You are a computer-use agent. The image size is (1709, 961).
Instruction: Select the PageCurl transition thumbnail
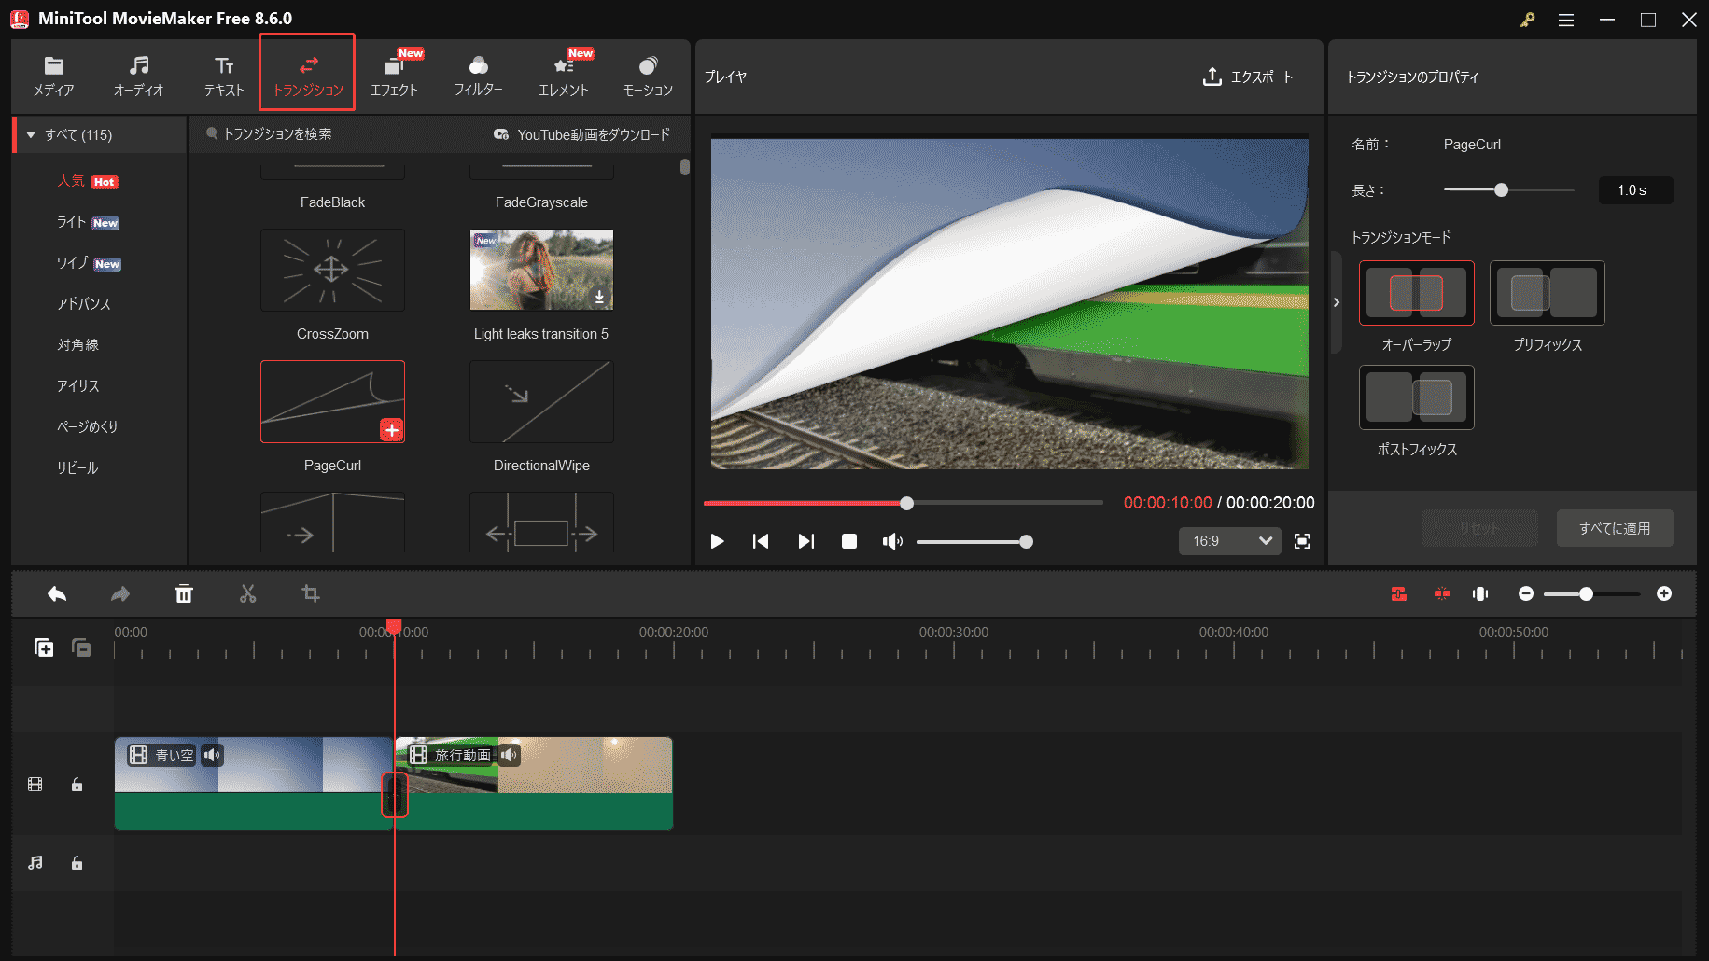click(332, 401)
